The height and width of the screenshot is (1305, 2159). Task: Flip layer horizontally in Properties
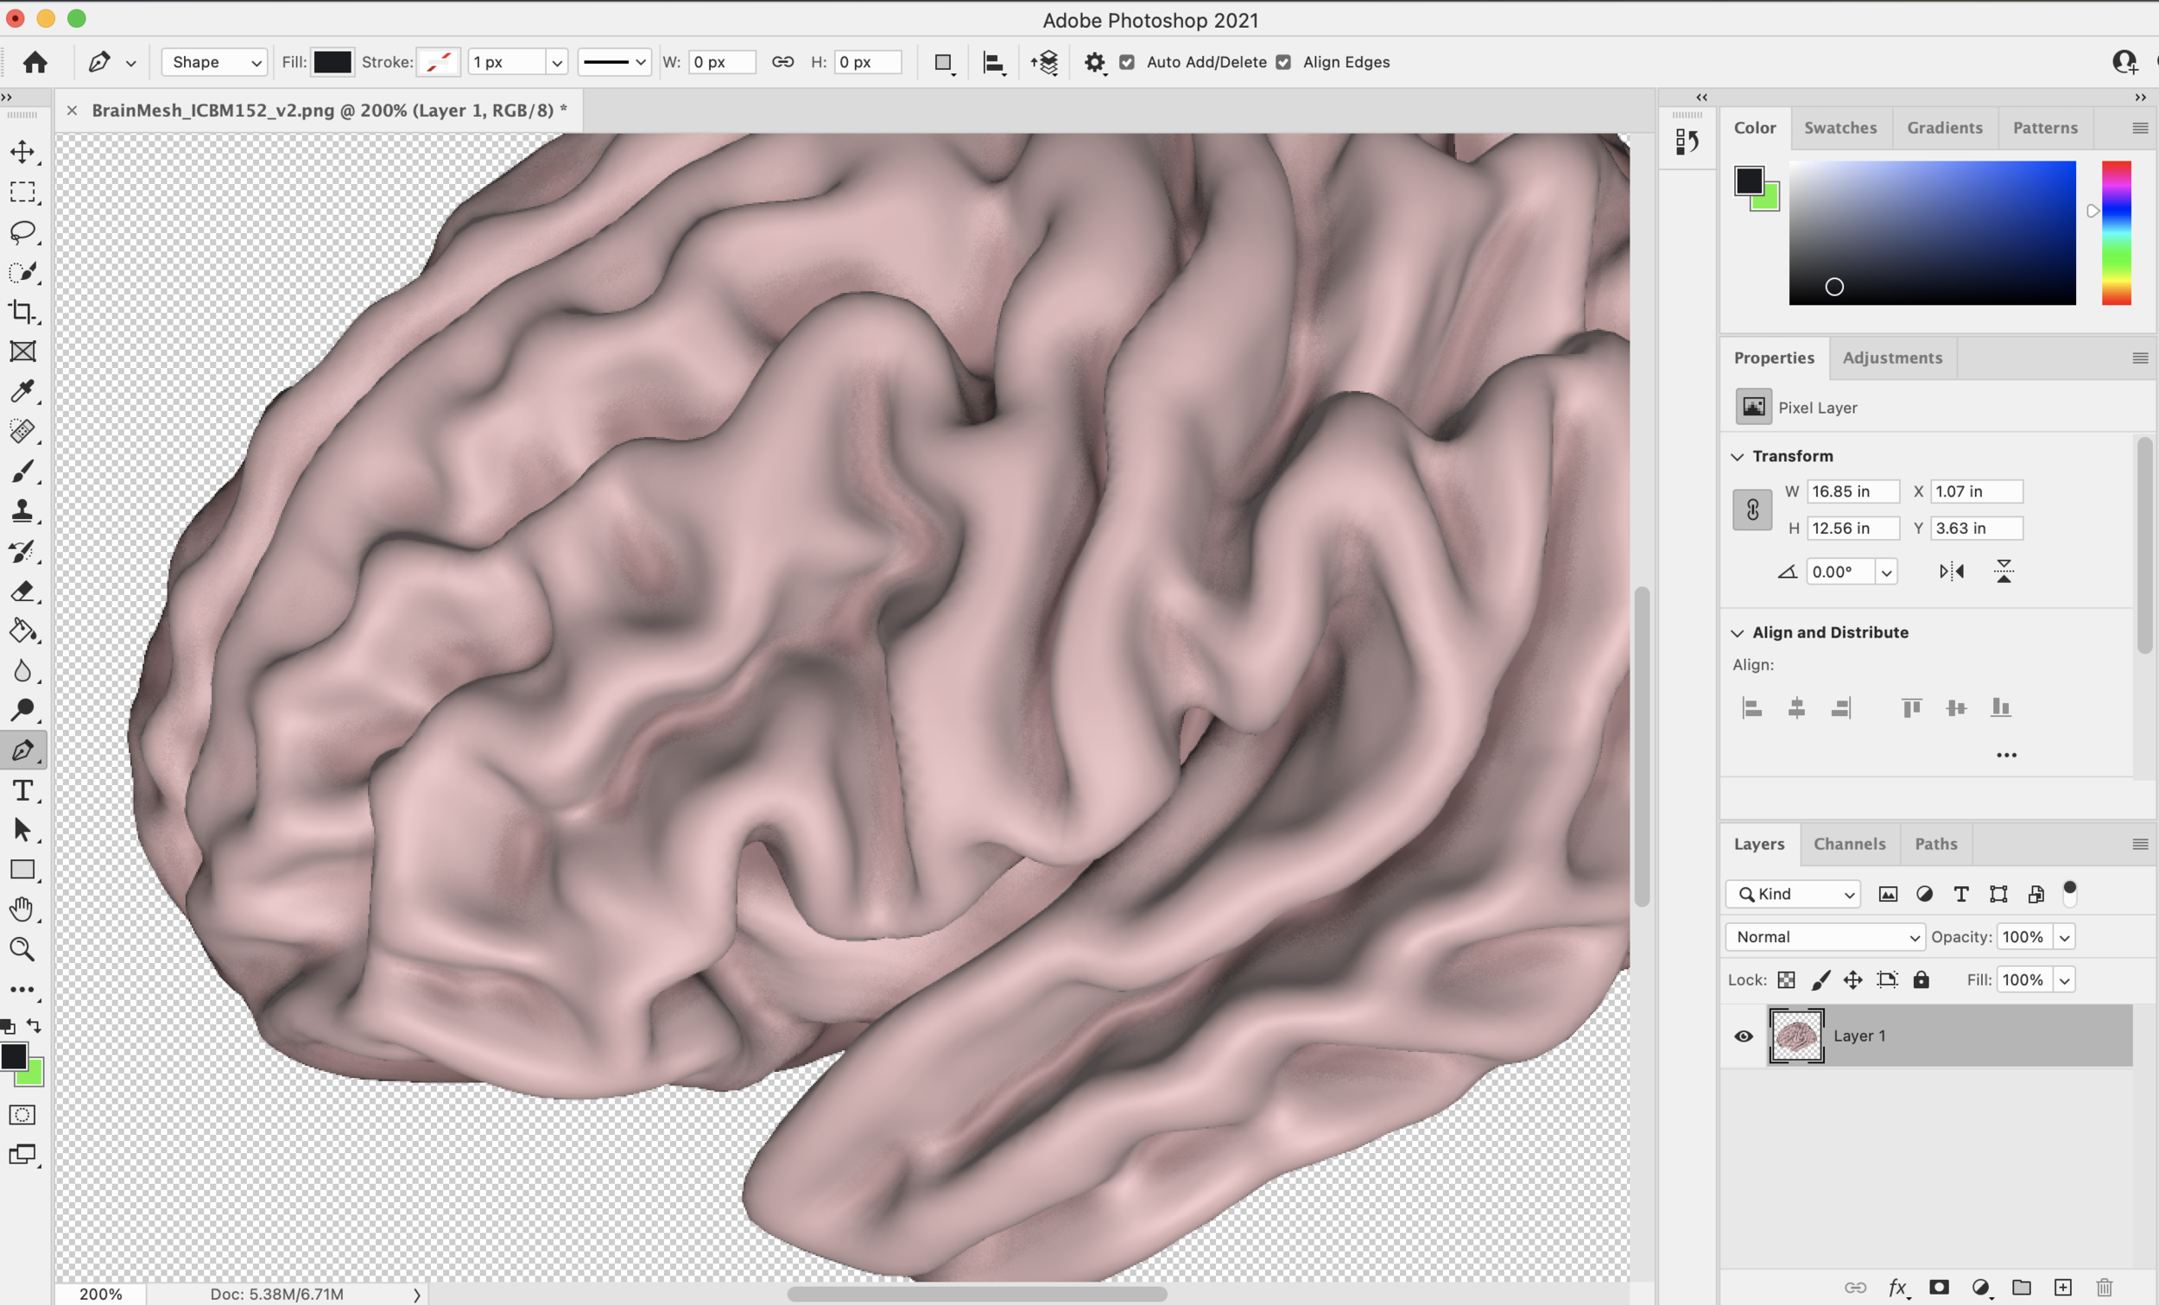(x=1952, y=573)
